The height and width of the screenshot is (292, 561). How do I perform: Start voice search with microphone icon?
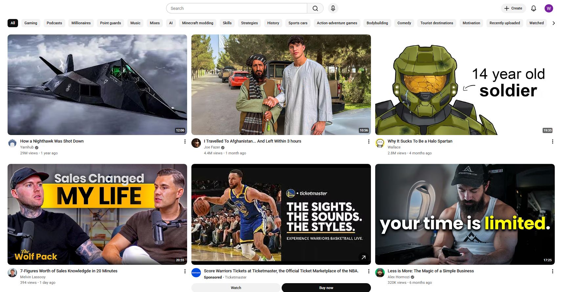click(x=333, y=8)
